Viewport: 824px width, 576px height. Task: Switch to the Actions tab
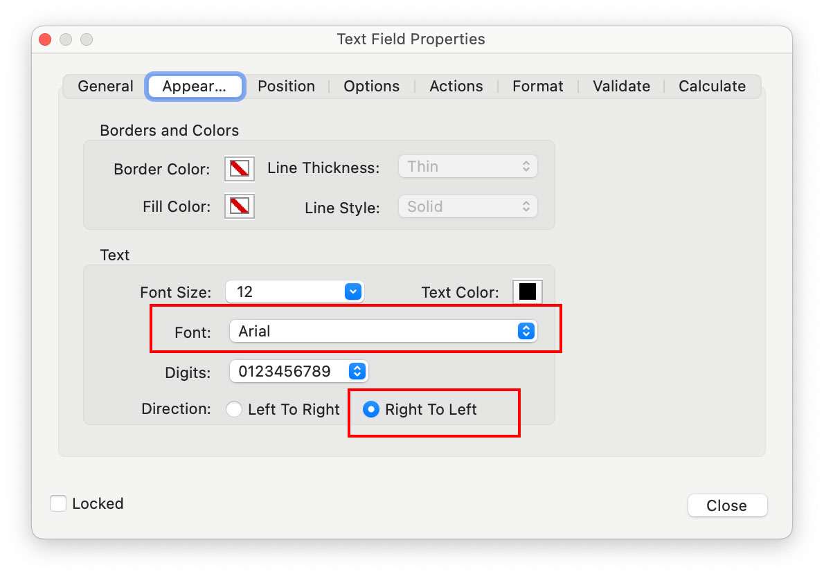tap(456, 86)
